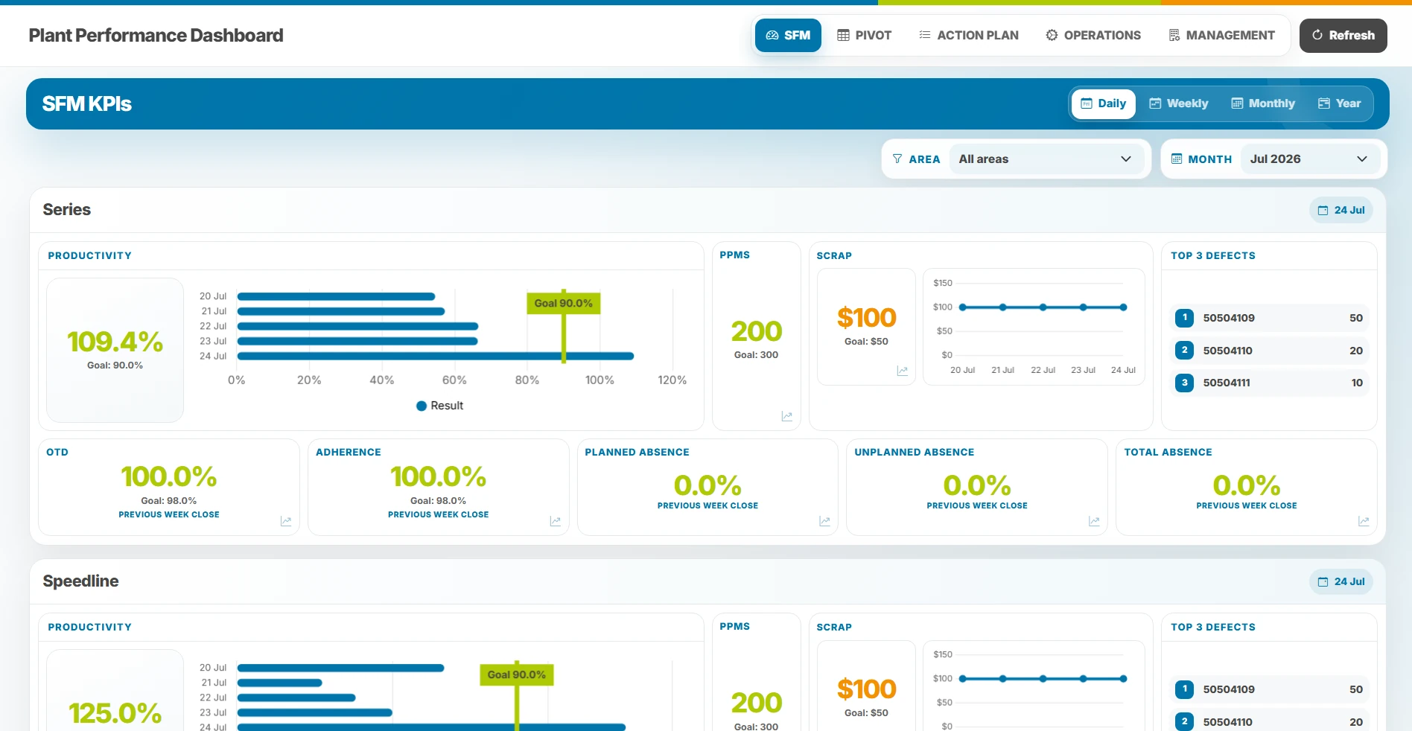Click ADHERENCE's PREVIOUS WEEK CLOSE link
1412x731 pixels.
pos(439,514)
